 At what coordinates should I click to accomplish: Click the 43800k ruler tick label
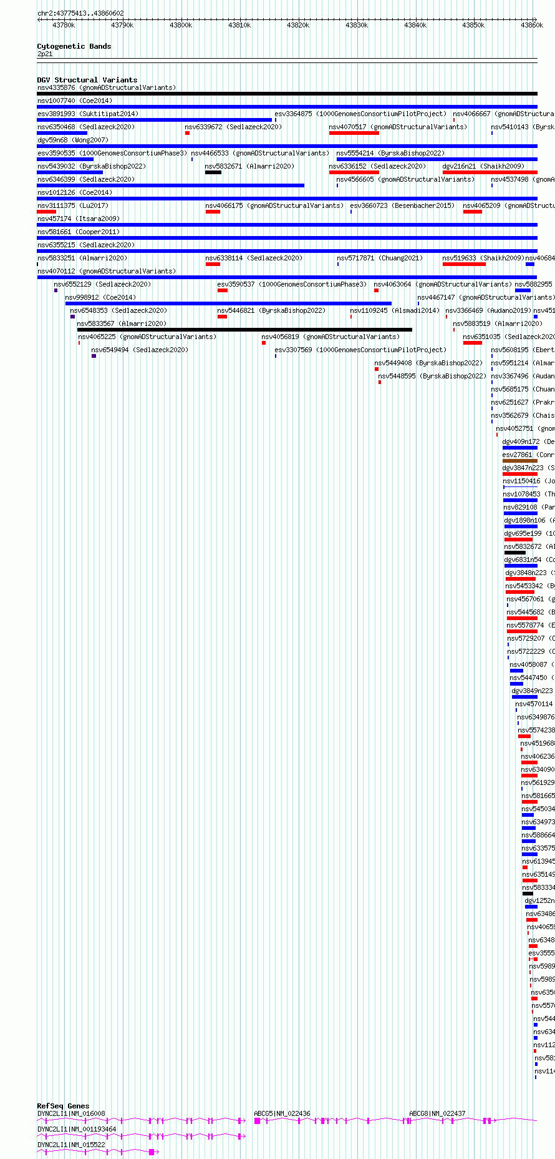(181, 25)
